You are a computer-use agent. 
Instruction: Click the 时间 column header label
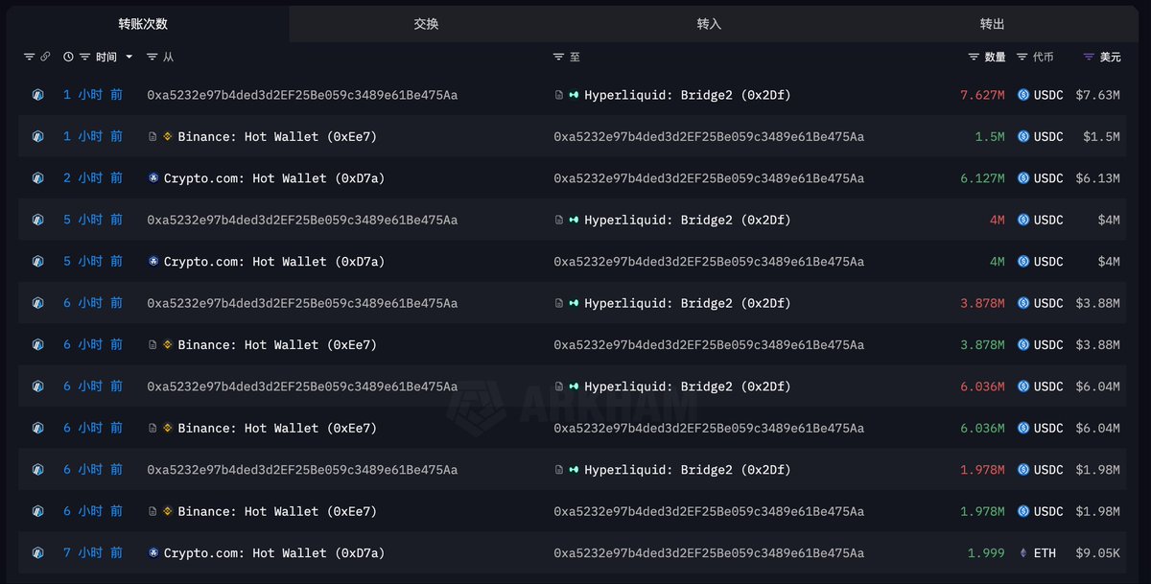click(106, 58)
